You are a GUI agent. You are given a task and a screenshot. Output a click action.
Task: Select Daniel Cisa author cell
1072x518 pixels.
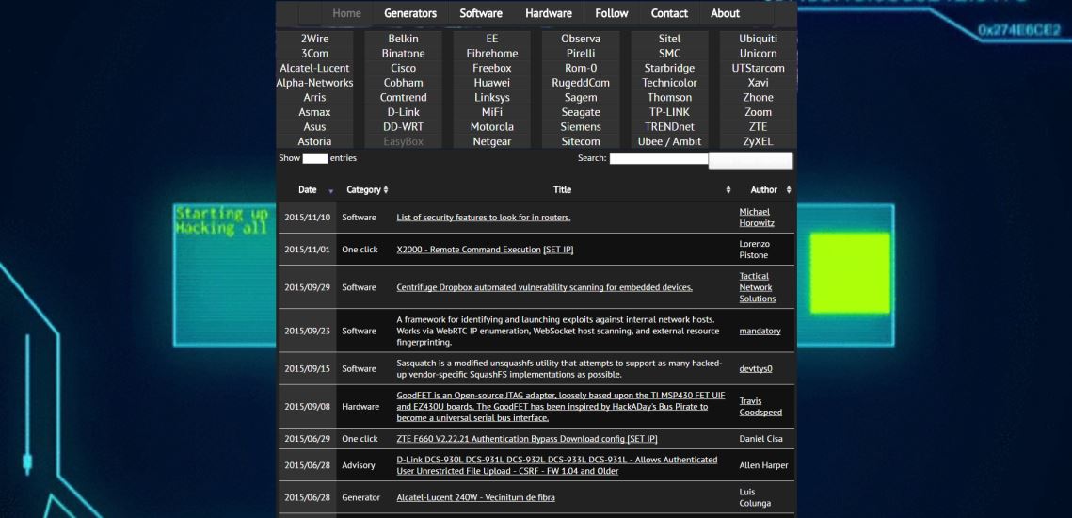(x=764, y=439)
